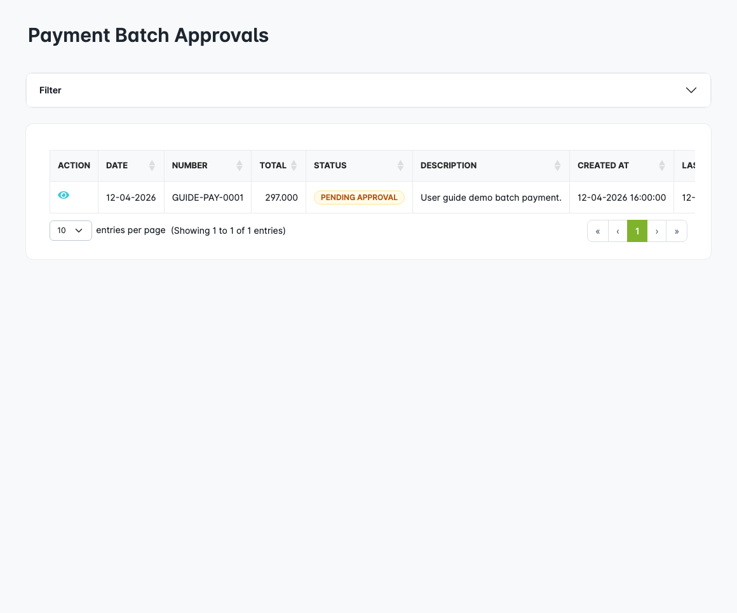This screenshot has height=613, width=737.
Task: Click the Payment Batch Approvals heading
Action: pyautogui.click(x=148, y=35)
